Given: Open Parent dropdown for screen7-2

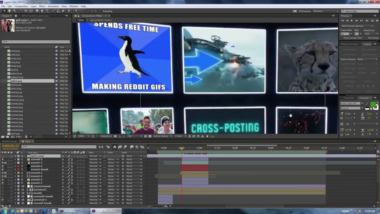Looking at the screenshot, I should [x=134, y=163].
